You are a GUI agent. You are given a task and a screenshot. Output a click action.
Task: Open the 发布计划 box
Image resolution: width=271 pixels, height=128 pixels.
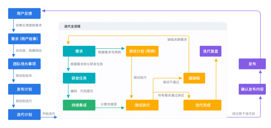[x=24, y=89]
